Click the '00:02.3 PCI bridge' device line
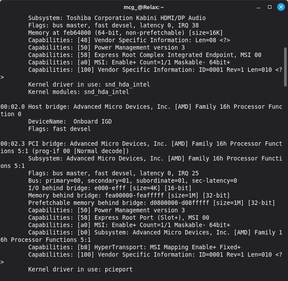Viewport: 288px width, 281px height. click(x=141, y=144)
